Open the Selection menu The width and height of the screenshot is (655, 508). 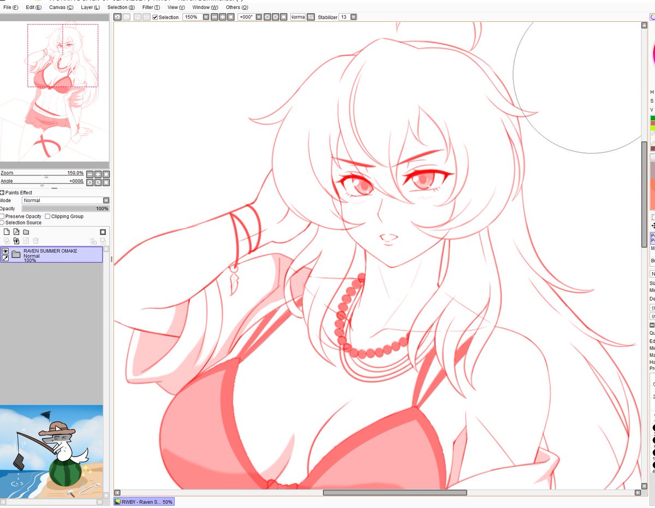(x=121, y=7)
